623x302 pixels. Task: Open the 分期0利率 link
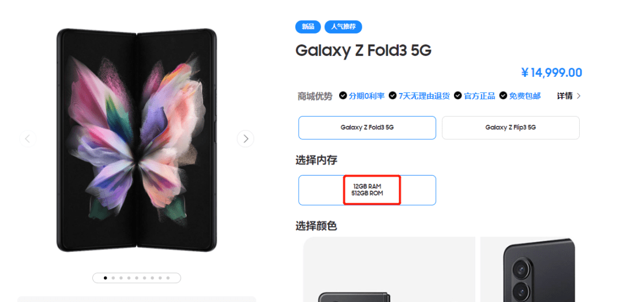pyautogui.click(x=366, y=96)
